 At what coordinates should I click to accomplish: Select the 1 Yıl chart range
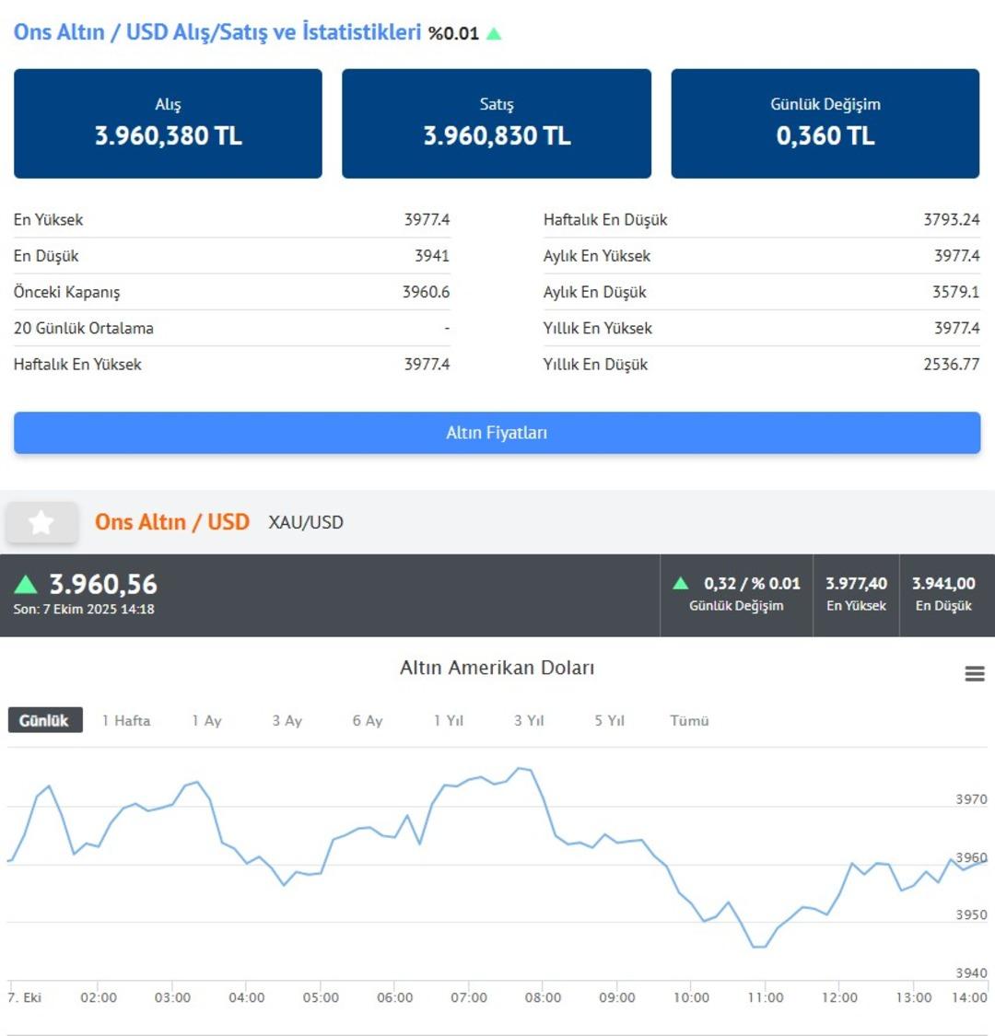448,720
